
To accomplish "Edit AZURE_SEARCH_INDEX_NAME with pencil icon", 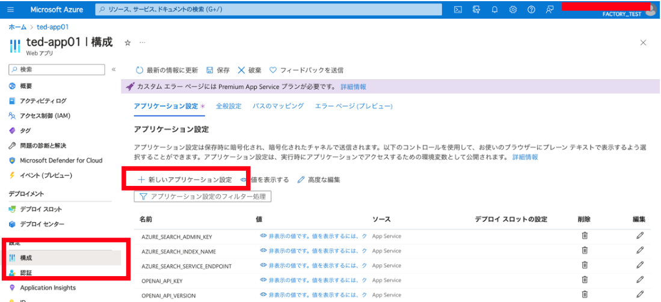I will [640, 250].
